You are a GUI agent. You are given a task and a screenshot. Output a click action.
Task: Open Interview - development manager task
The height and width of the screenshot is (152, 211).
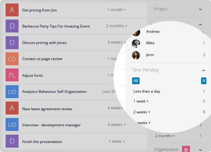(51, 125)
